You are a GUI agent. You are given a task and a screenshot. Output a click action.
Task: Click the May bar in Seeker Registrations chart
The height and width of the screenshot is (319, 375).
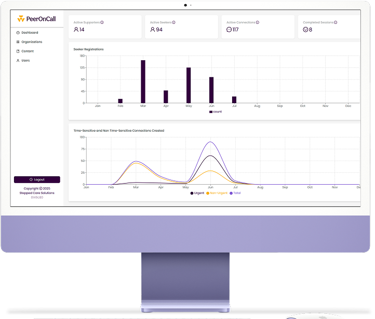pyautogui.click(x=189, y=86)
